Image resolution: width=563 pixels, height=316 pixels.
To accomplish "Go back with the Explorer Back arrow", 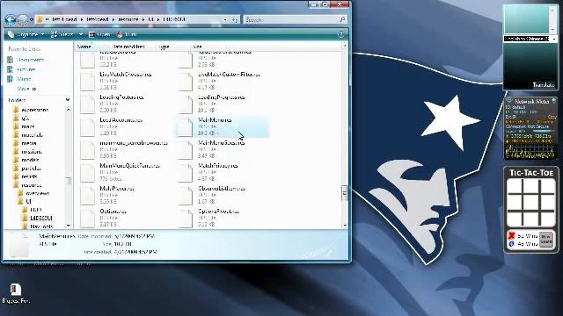I will [x=11, y=19].
